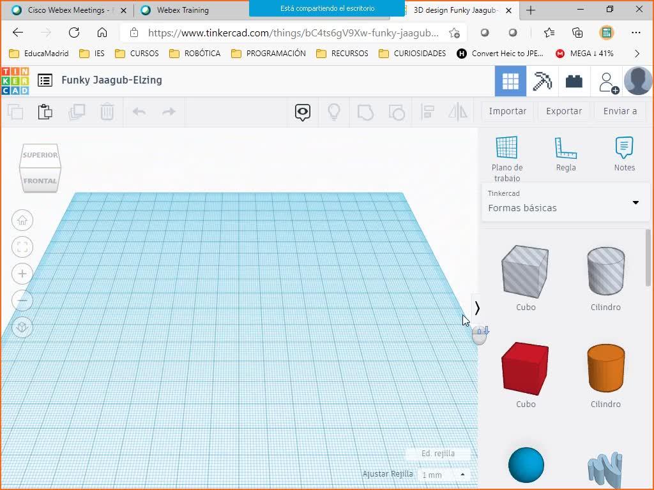Click the Home view button
This screenshot has height=490, width=654.
22,220
